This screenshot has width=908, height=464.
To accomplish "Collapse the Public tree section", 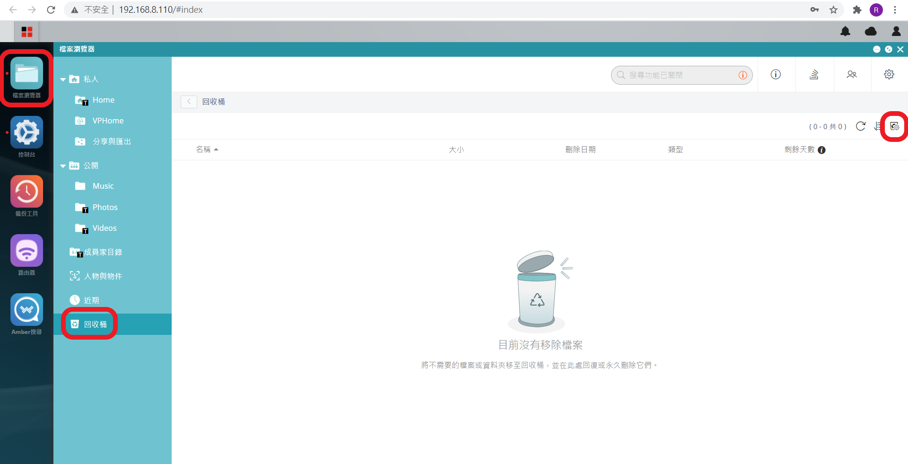I will pos(63,166).
